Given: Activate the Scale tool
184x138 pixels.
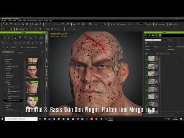Looking at the screenshot, I should point(68,24).
